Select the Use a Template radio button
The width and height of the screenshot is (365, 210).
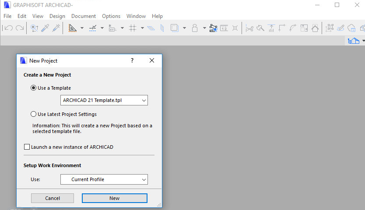click(34, 88)
